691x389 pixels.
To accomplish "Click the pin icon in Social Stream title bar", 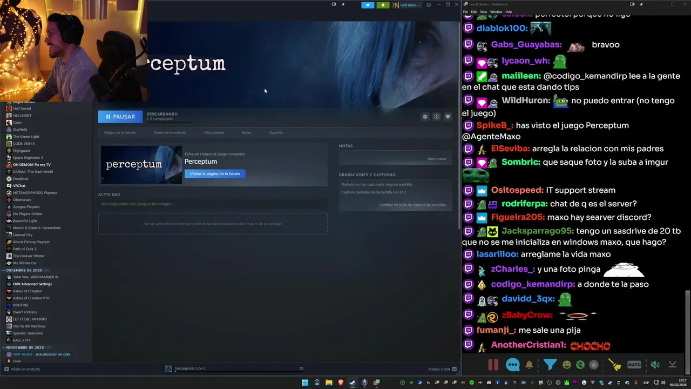I will point(641,4).
